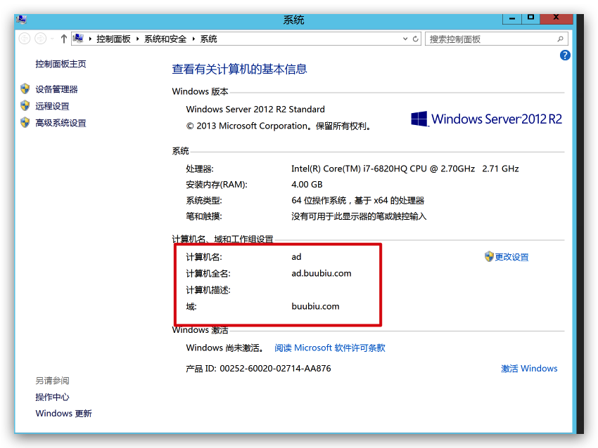This screenshot has height=448, width=598.
Task: Select 控制面板 in breadcrumb path
Action: point(113,39)
